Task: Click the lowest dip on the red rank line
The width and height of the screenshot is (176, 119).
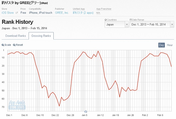Action: tap(59, 106)
